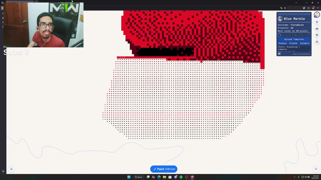Screen dimensions: 321x180
Task: Click the extension icon with red badge
Action: pyautogui.click(x=313, y=8)
